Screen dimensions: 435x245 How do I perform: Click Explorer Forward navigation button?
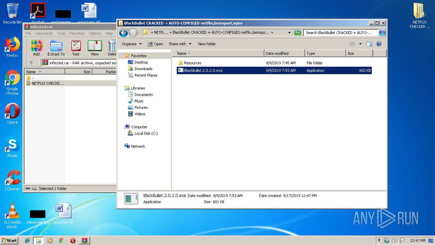[133, 33]
